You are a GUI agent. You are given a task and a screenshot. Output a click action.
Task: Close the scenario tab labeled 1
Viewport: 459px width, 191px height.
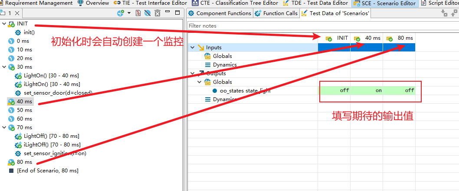tap(17, 13)
